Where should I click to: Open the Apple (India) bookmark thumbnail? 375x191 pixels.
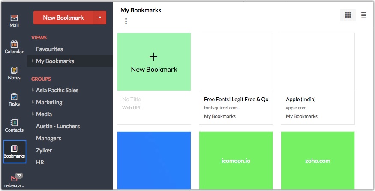point(318,62)
